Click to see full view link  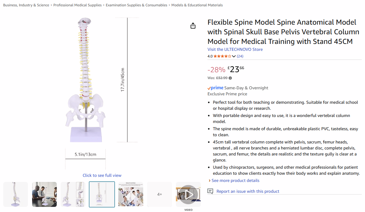click(x=102, y=175)
